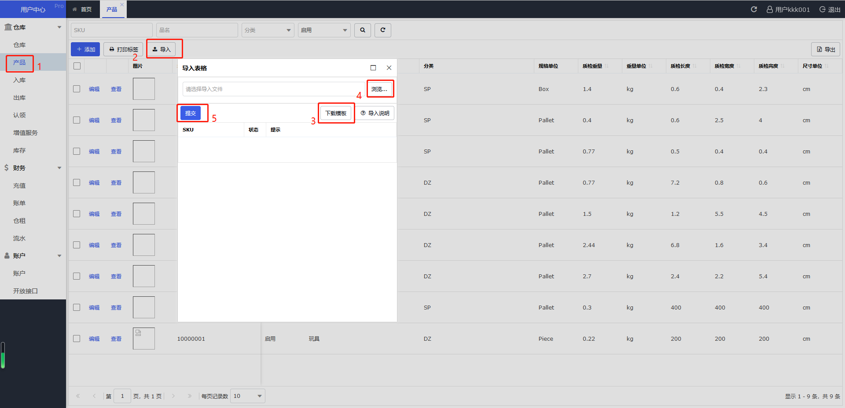Click the 添加 add button

point(85,49)
